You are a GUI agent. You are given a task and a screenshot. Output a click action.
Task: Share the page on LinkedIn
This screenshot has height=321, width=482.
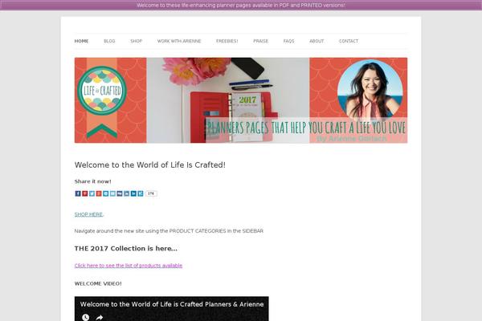[x=133, y=193]
